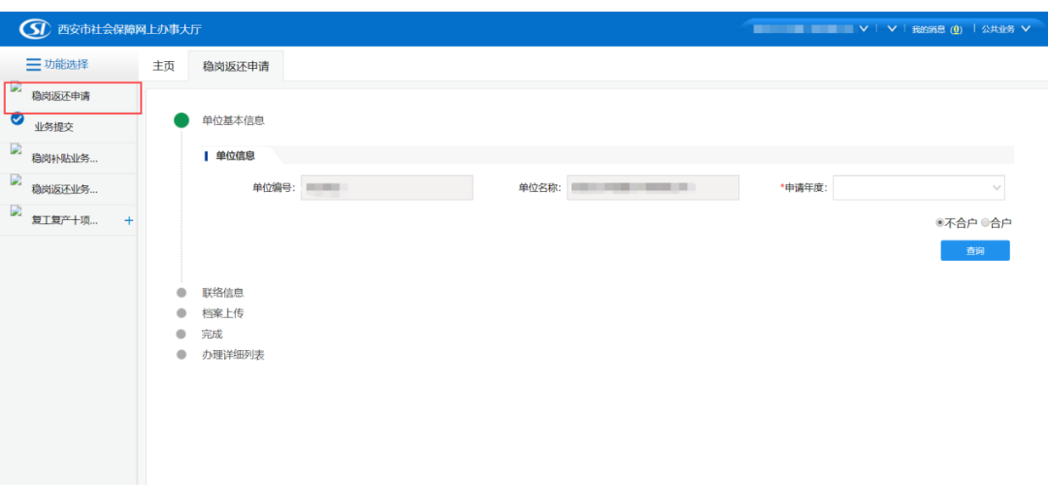Go to the 办理详细列表 step

(x=233, y=355)
